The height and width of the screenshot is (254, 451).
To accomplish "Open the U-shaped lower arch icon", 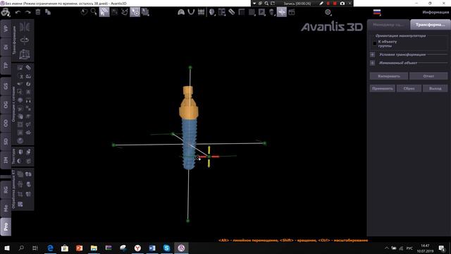I will [191, 12].
